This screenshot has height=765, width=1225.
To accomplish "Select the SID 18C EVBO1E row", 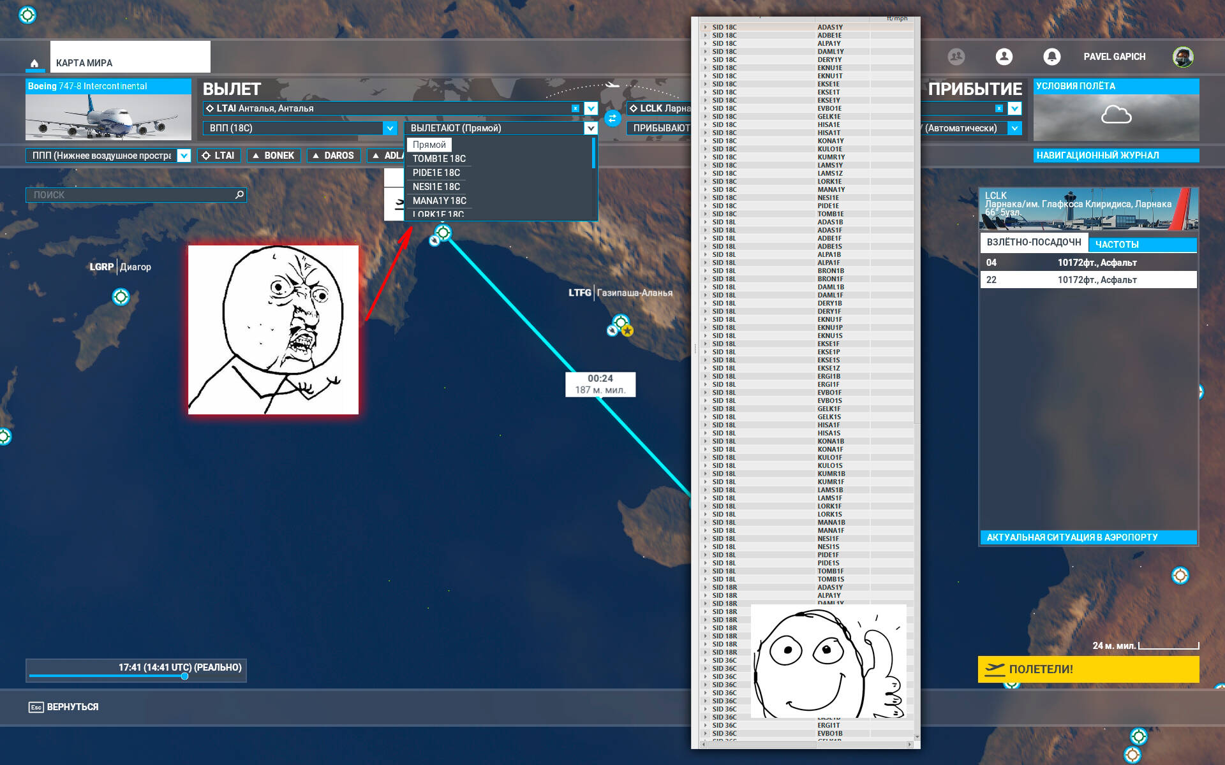I will 807,108.
